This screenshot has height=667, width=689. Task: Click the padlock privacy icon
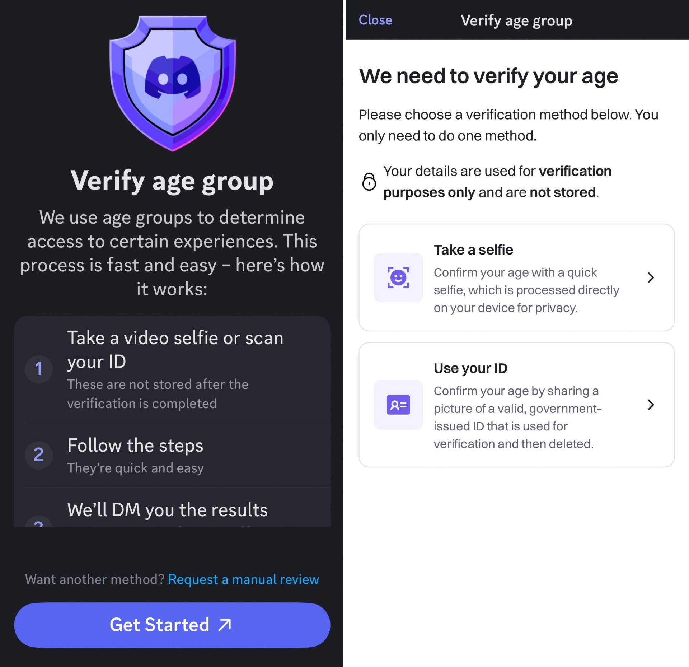(369, 181)
